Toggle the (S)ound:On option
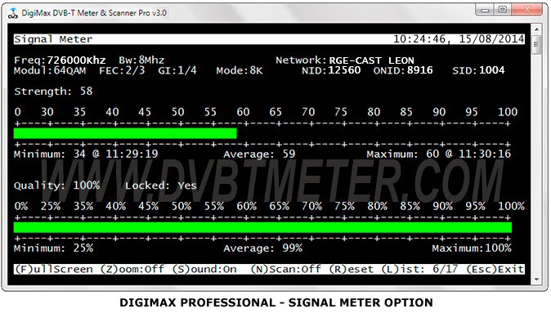Image resolution: width=551 pixels, height=322 pixels. 204,270
